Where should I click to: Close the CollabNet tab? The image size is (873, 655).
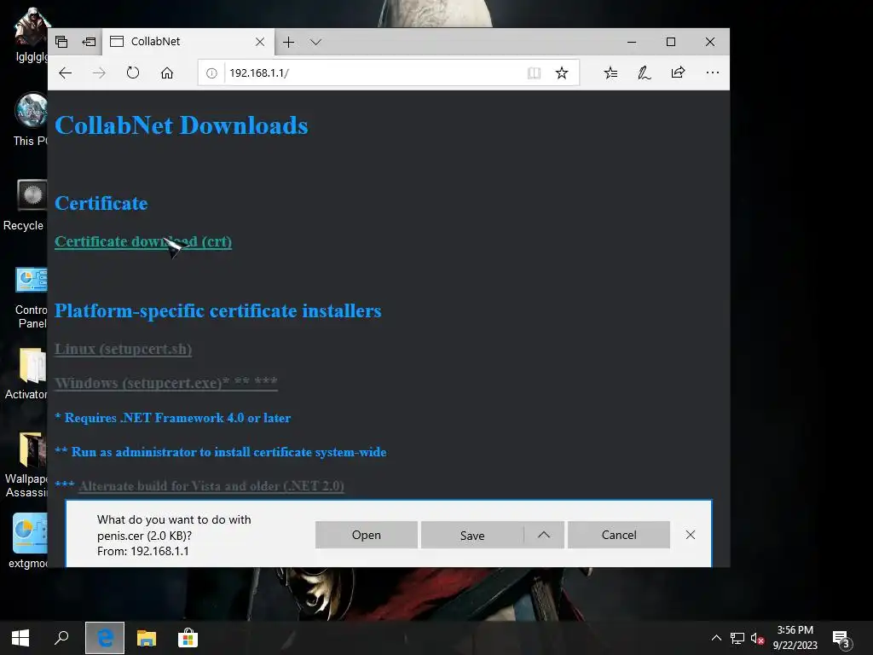[x=260, y=42]
